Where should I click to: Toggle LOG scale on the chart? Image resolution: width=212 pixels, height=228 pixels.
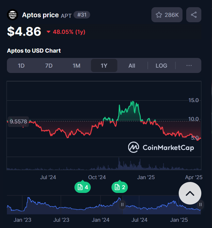[x=161, y=65]
